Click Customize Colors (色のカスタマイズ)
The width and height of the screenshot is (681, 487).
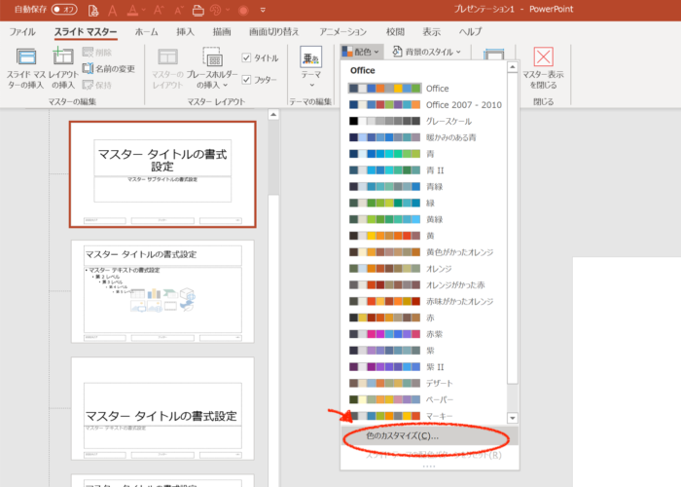click(430, 435)
